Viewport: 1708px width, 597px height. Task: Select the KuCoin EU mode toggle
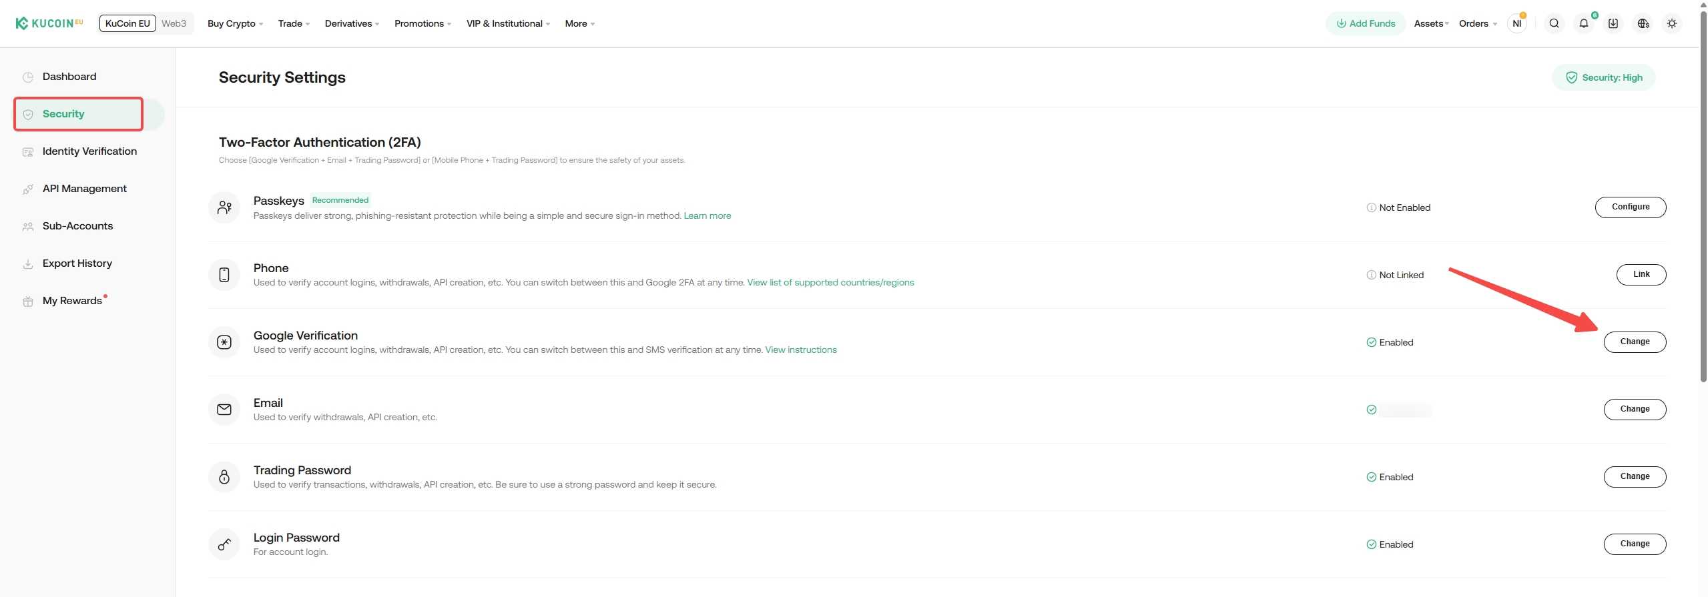[x=127, y=23]
